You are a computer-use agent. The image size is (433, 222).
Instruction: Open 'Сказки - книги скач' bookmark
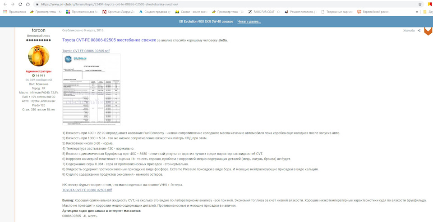click(191, 12)
